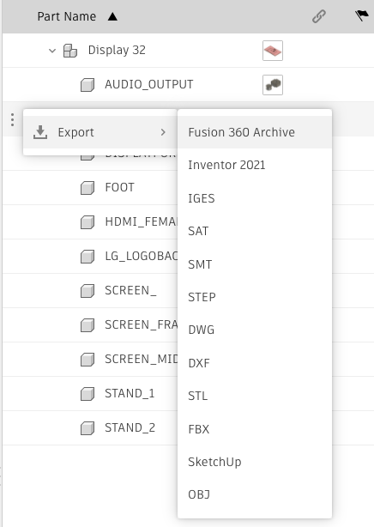Select the STAND_1 part name

point(130,393)
